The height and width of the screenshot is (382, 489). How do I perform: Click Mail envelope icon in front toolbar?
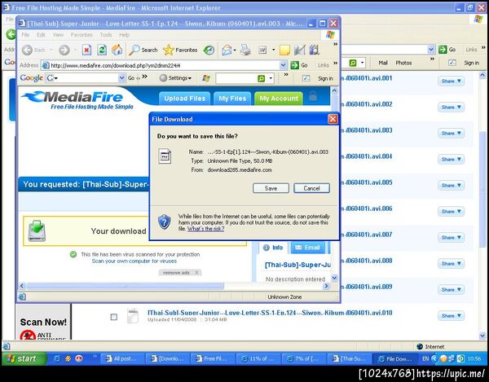(x=227, y=50)
